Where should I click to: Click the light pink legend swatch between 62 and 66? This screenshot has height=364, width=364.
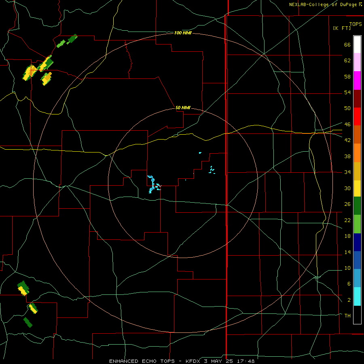click(x=357, y=62)
